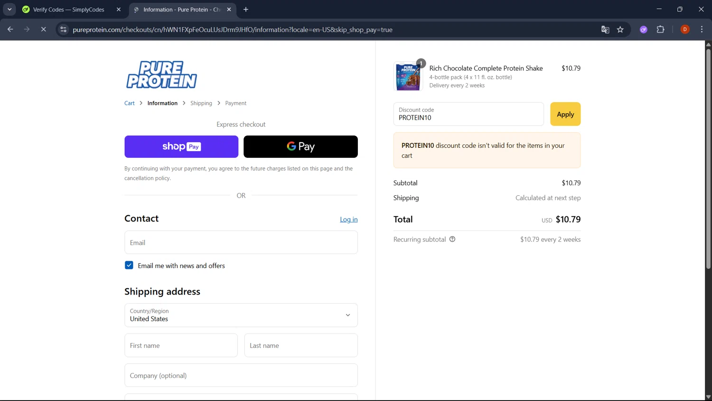
Task: Open site information icon in address bar
Action: 63,29
